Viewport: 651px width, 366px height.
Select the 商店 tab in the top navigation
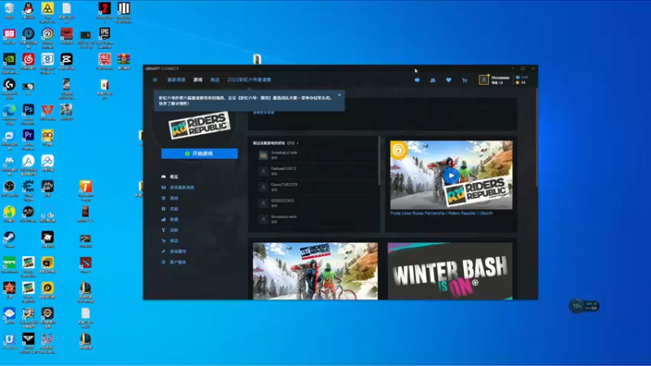point(215,80)
